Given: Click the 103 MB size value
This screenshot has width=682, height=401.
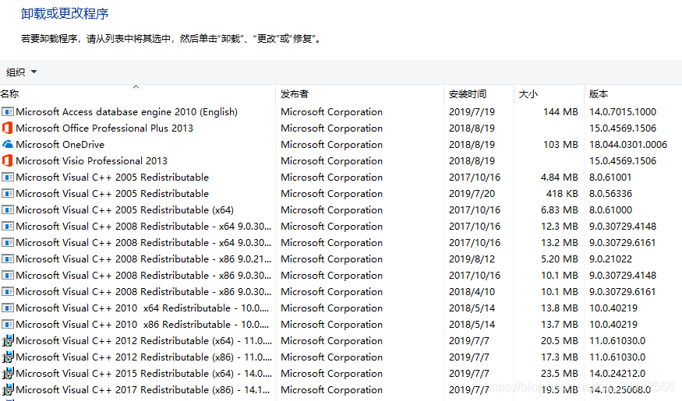Looking at the screenshot, I should click(560, 144).
